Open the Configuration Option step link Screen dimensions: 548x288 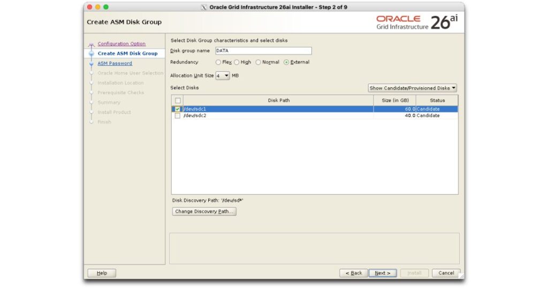pos(121,44)
